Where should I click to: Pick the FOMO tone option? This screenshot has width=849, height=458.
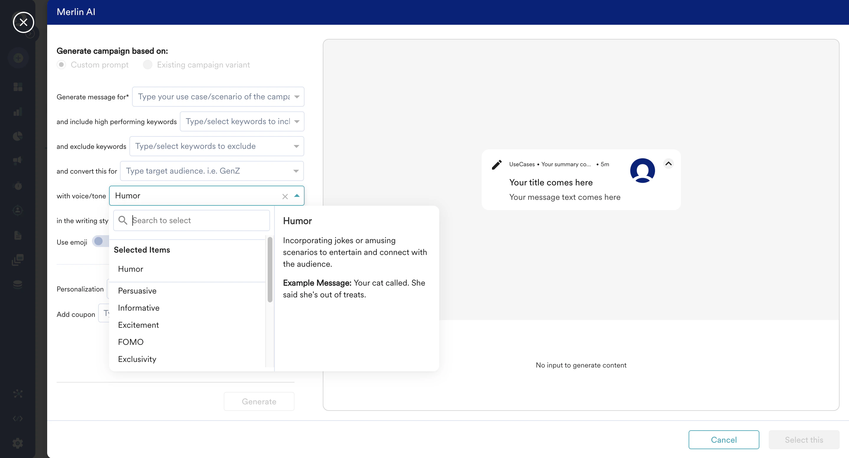[x=131, y=342]
